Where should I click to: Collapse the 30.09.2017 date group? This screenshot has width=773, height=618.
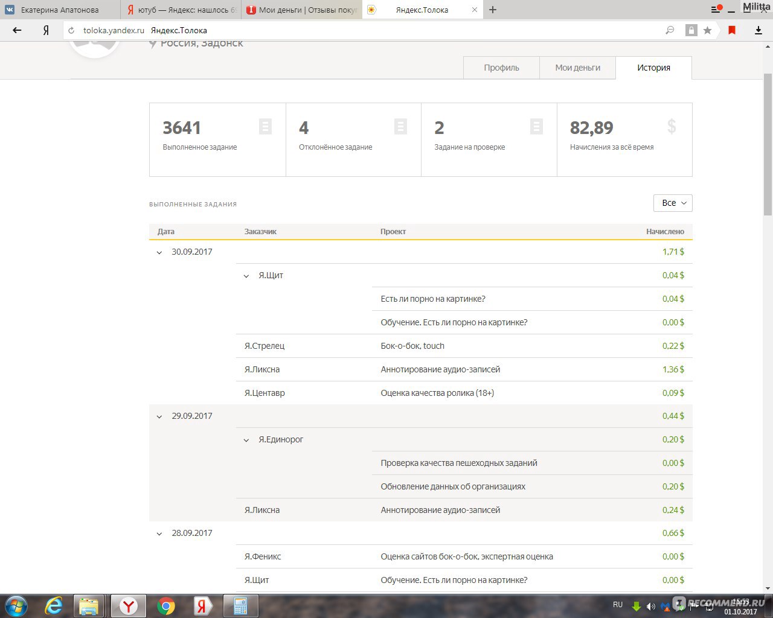pos(159,252)
